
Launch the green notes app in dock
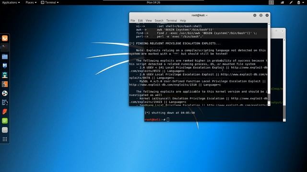5,121
